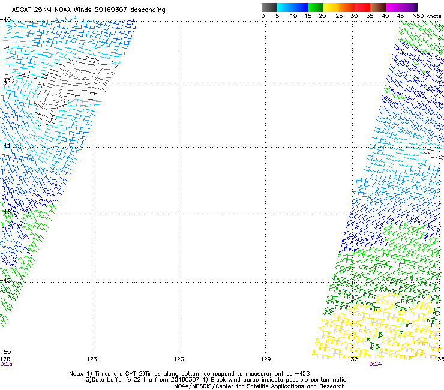
Task: Click the '132' longitude axis label
Action: 353,359
